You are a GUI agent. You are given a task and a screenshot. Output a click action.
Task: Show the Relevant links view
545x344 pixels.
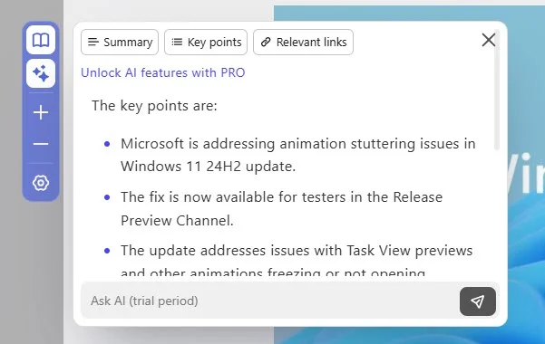coord(303,42)
